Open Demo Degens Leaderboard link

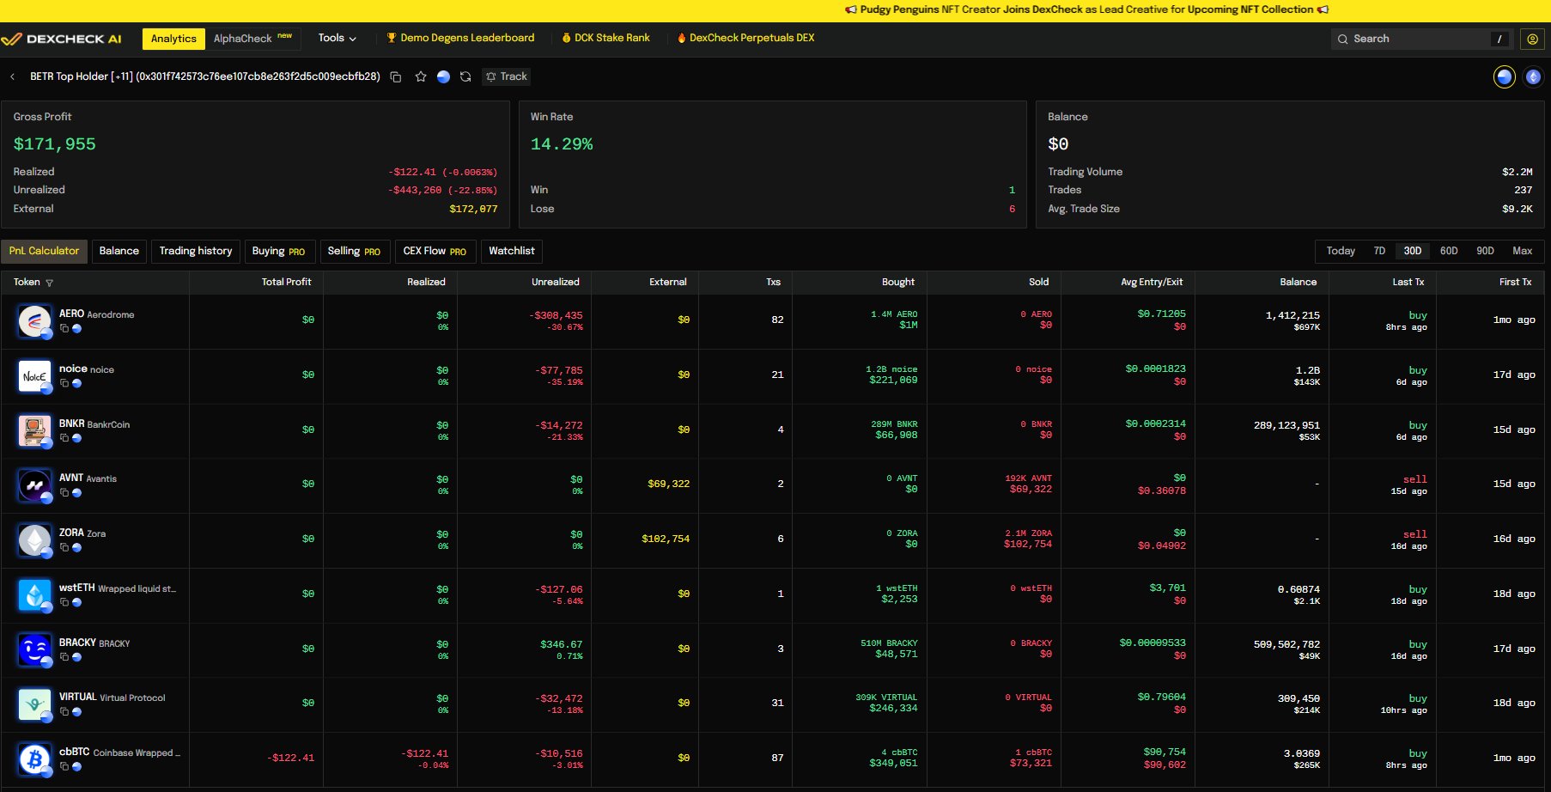(460, 38)
